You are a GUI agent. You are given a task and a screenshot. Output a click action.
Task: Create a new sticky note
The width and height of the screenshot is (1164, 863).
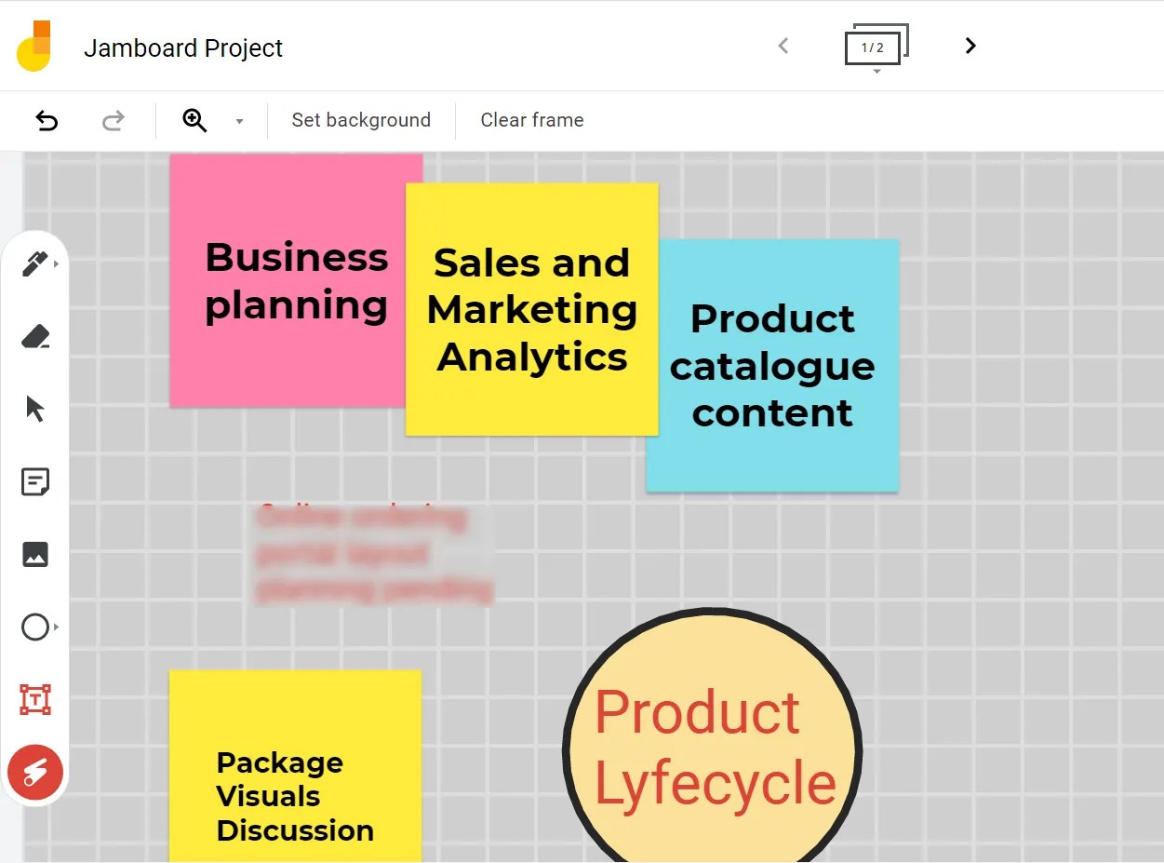34,481
